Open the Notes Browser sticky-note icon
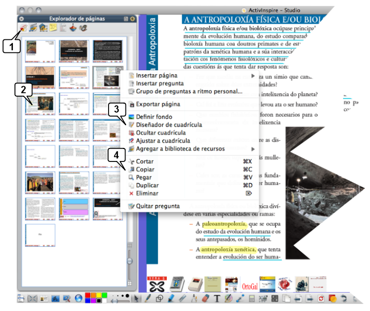Viewport: 370px width, 311px height. [53, 28]
